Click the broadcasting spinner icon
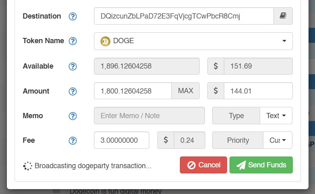The image size is (315, 194). point(27,166)
